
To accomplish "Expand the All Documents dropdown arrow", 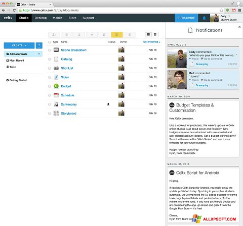I will pyautogui.click(x=39, y=54).
